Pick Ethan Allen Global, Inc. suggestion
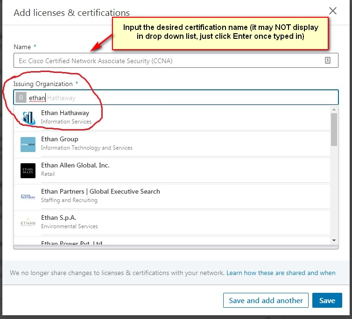 tap(172, 170)
